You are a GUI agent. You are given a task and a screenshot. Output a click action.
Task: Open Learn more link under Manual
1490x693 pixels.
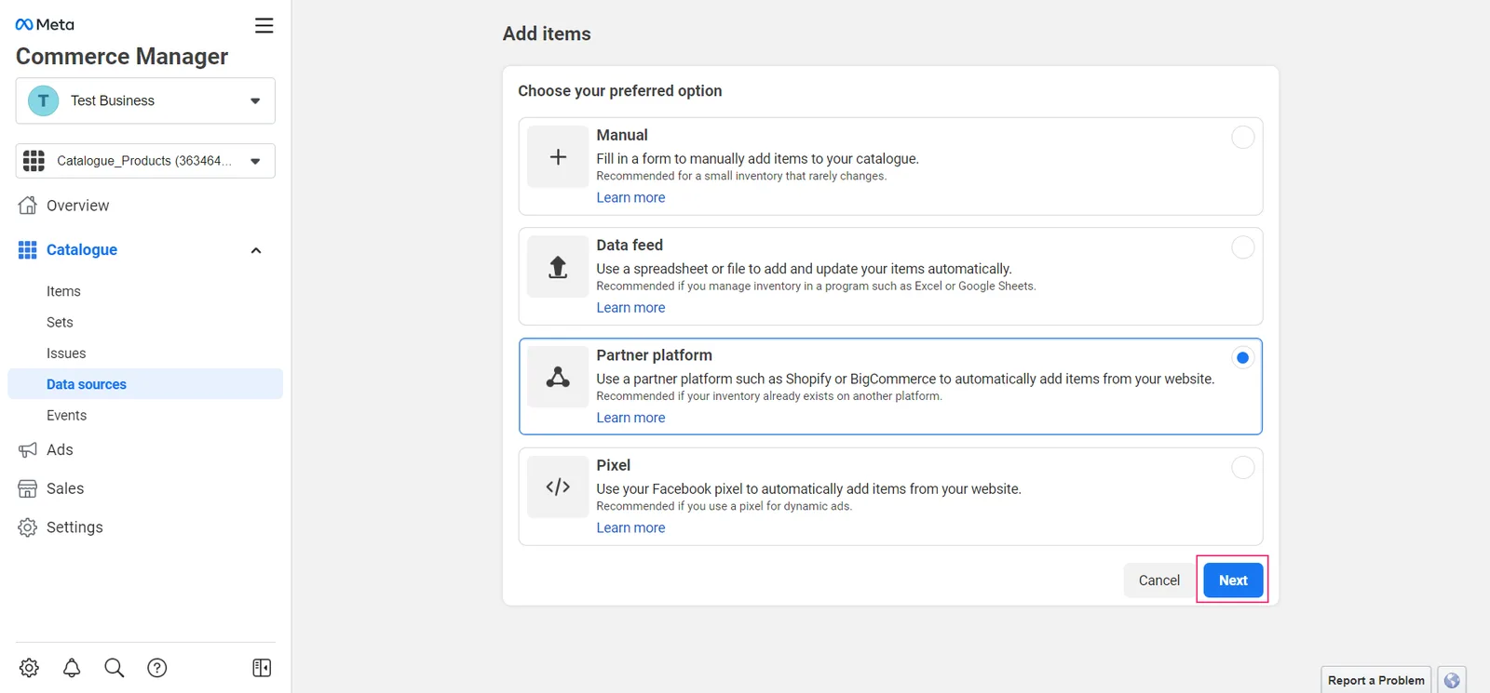[630, 198]
